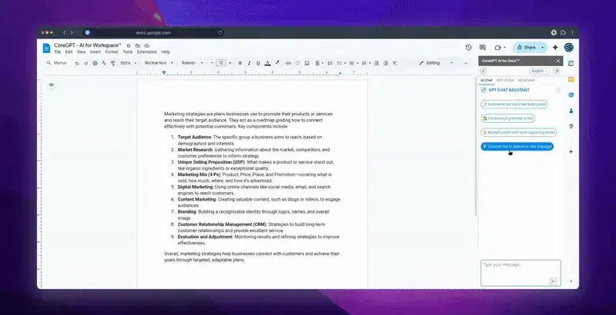This screenshot has height=315, width=616.
Task: Click the undo arrow in toolbar
Action: (75, 63)
